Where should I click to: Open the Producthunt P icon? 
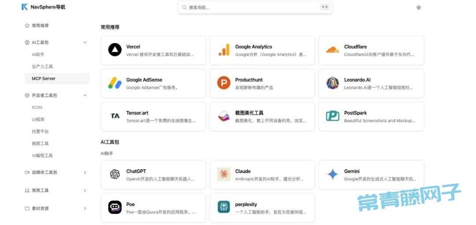tap(224, 83)
